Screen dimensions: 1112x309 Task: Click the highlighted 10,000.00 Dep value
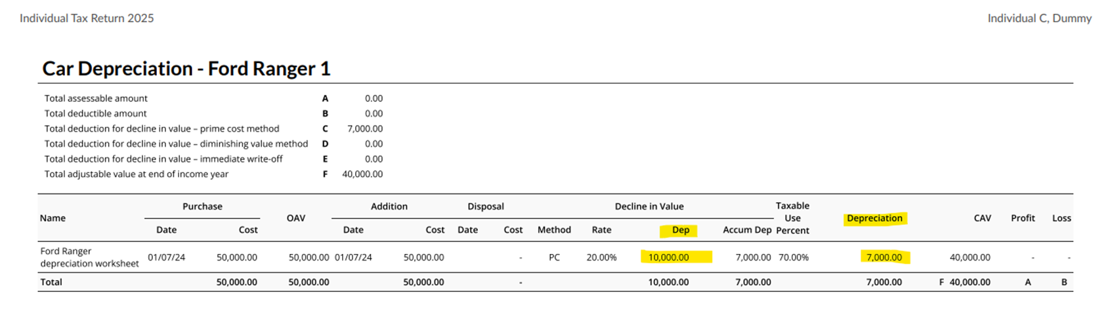669,257
